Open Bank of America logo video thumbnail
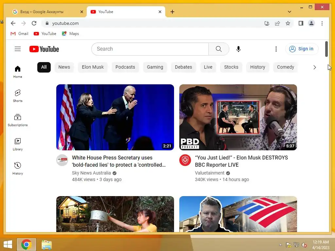 tap(238, 214)
